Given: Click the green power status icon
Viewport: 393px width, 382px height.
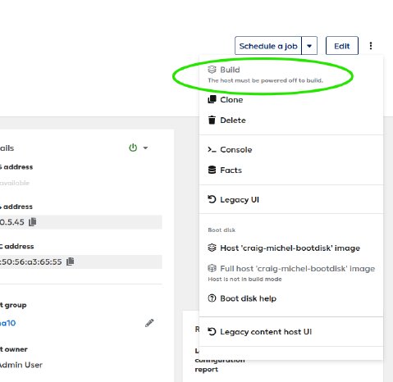Looking at the screenshot, I should pyautogui.click(x=133, y=148).
